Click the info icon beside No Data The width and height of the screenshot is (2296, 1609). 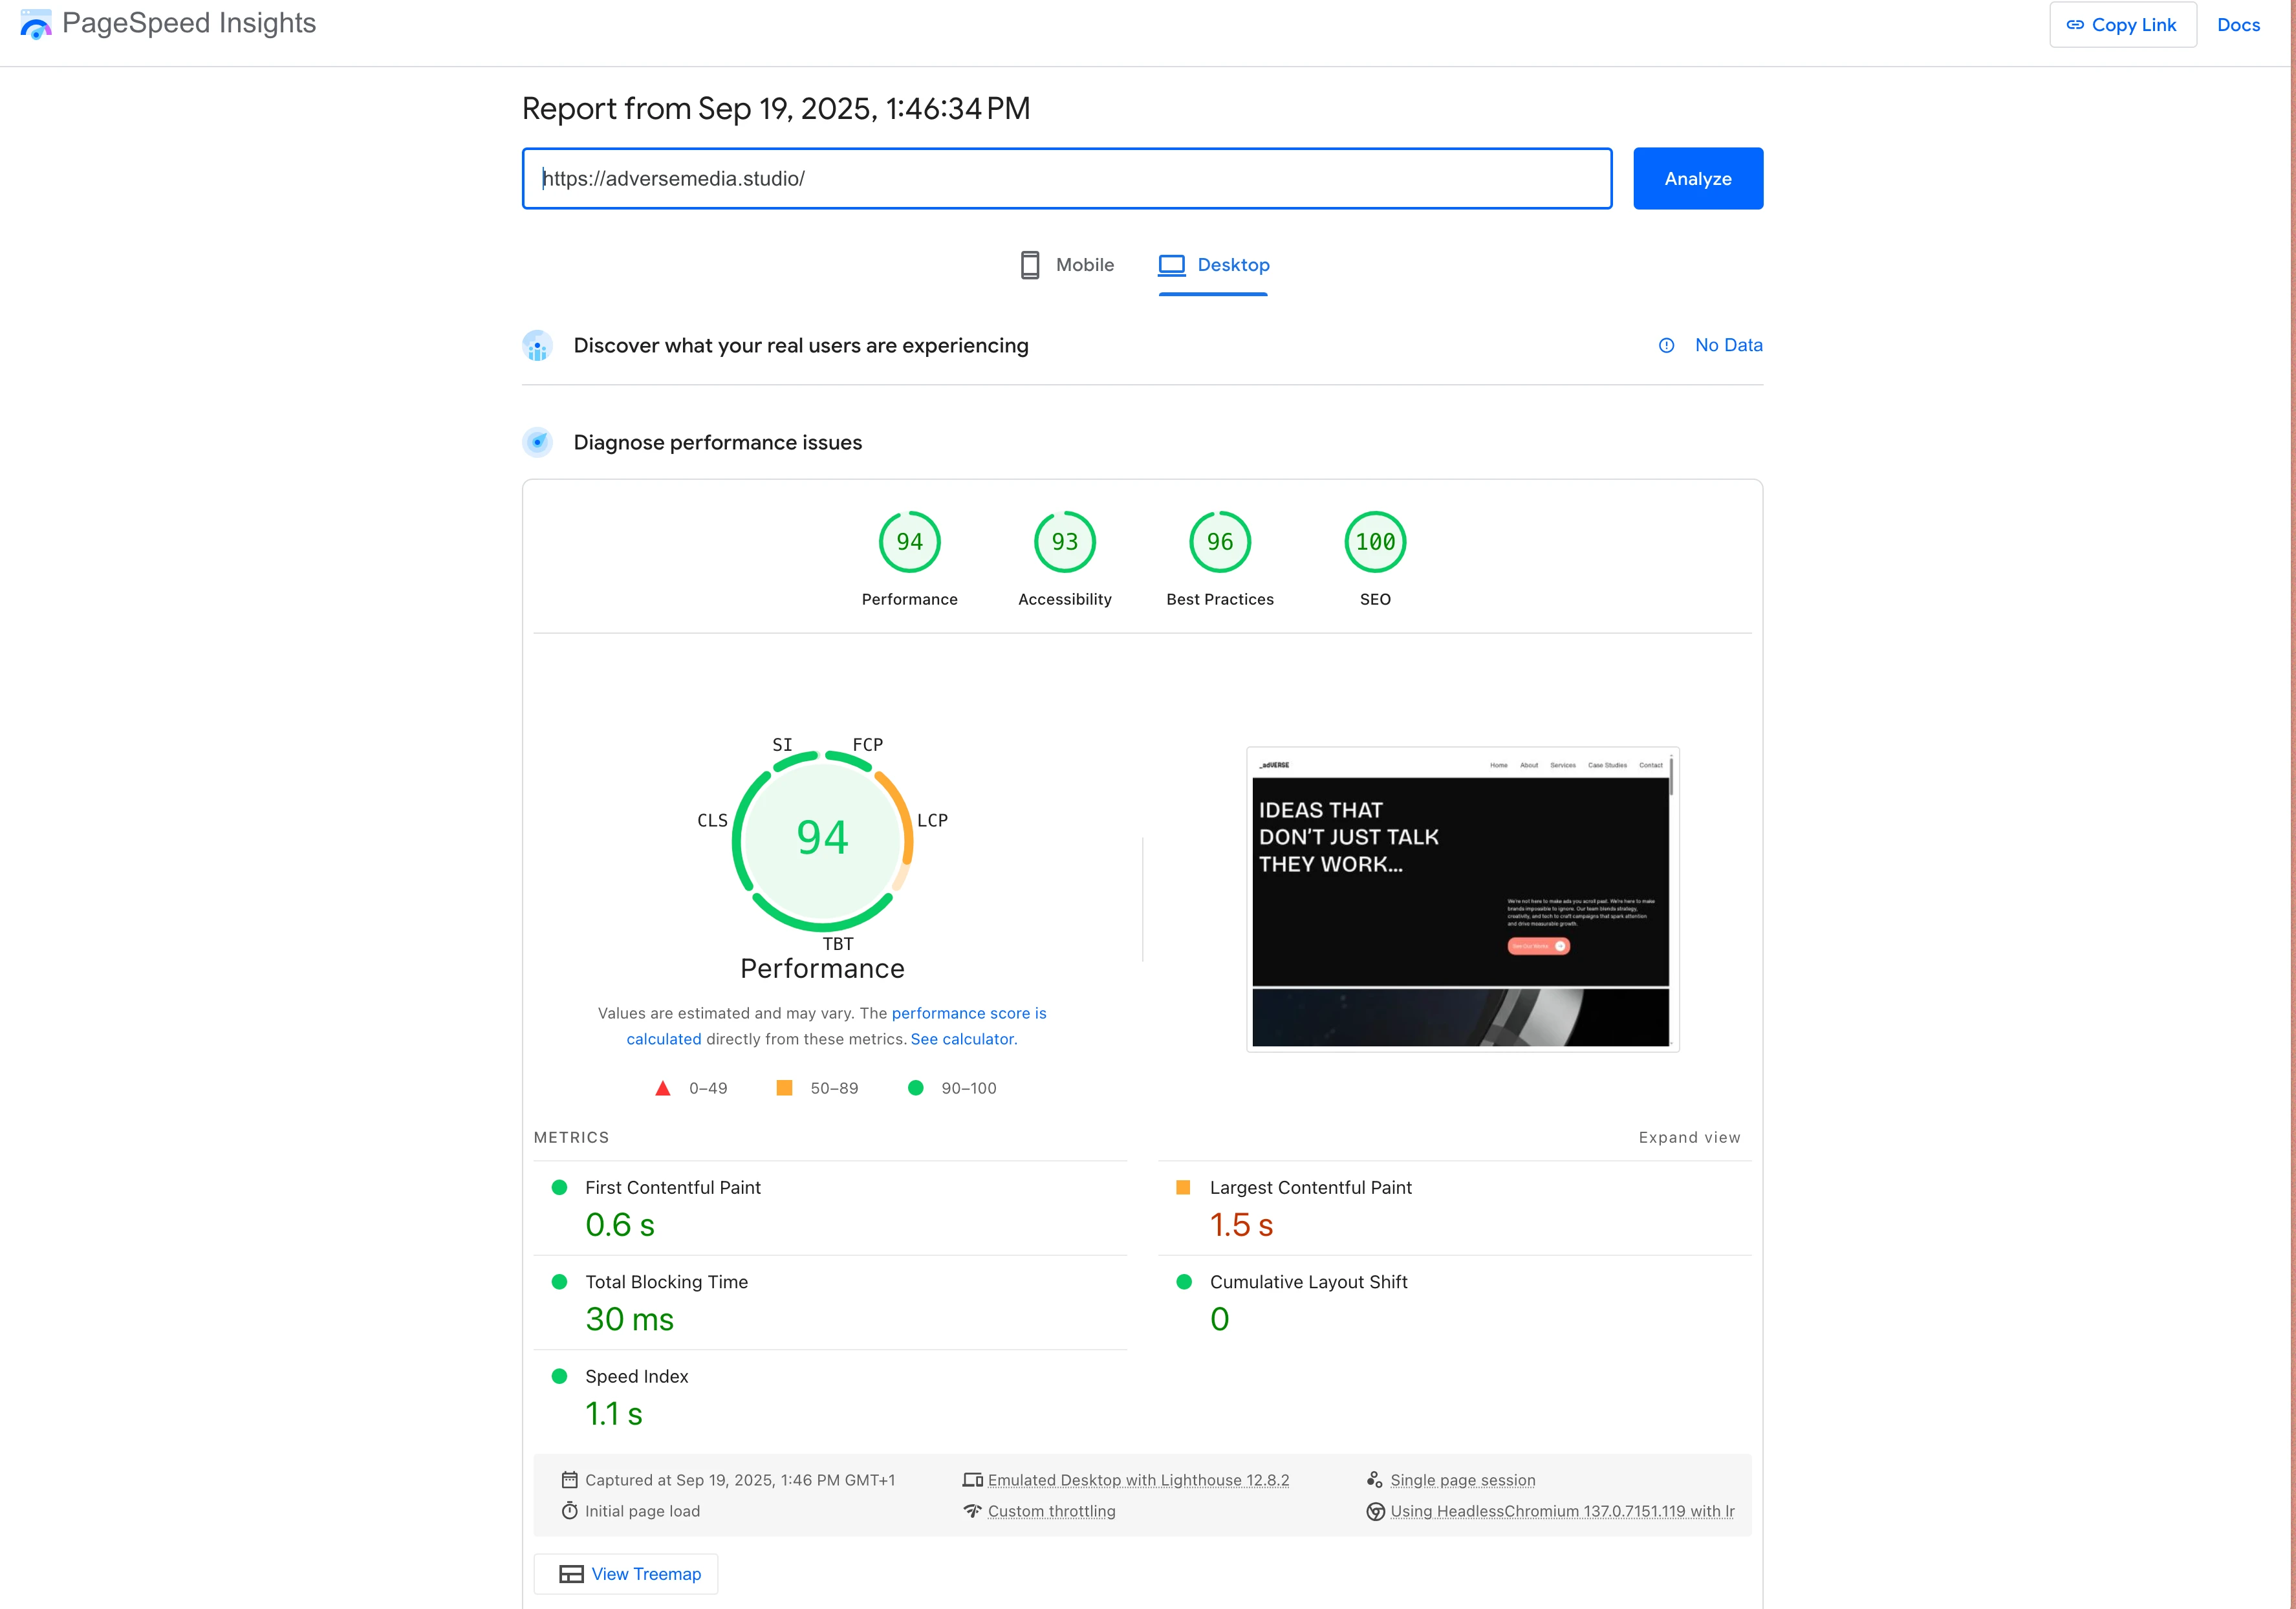coord(1666,345)
